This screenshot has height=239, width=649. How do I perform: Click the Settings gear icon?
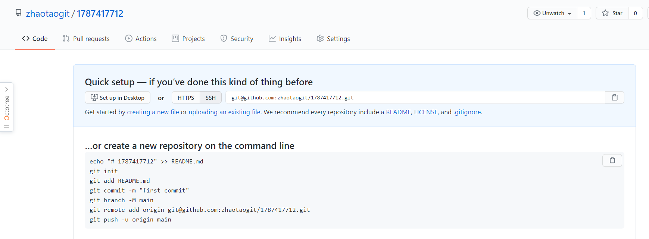point(320,38)
